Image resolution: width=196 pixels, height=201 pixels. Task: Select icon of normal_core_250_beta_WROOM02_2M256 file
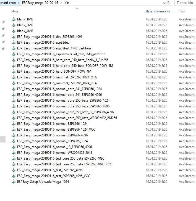pos(14,118)
